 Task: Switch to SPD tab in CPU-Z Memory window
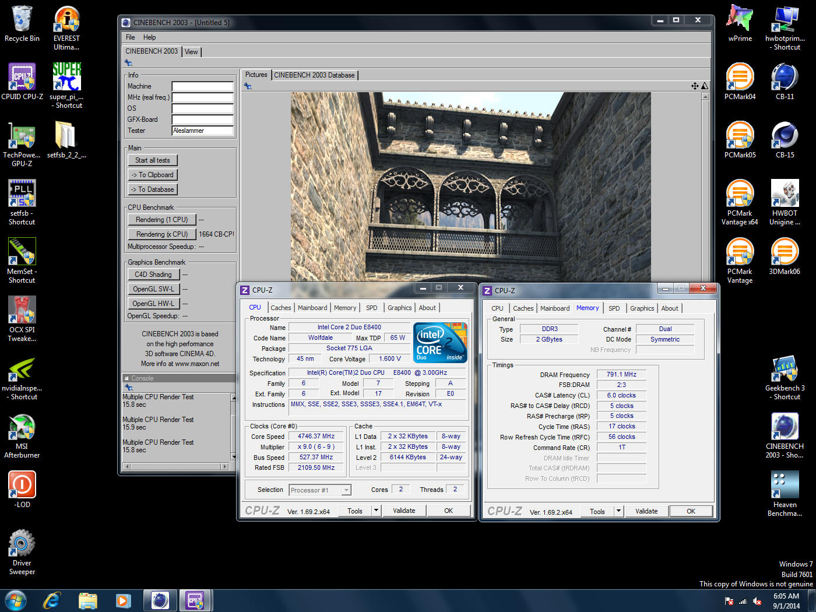pos(614,308)
